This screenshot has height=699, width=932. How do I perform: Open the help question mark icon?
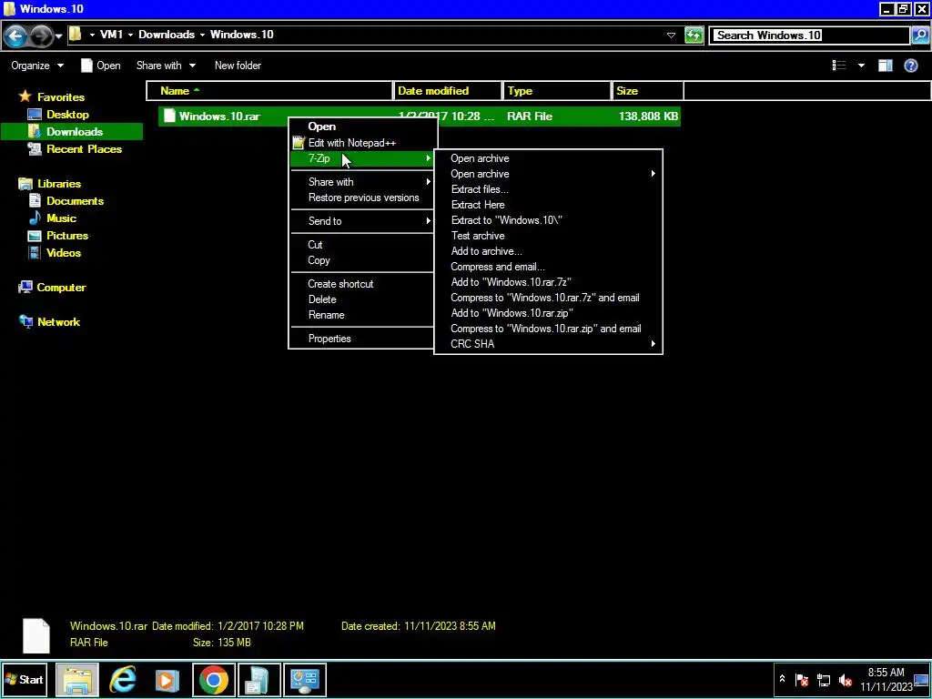[910, 66]
